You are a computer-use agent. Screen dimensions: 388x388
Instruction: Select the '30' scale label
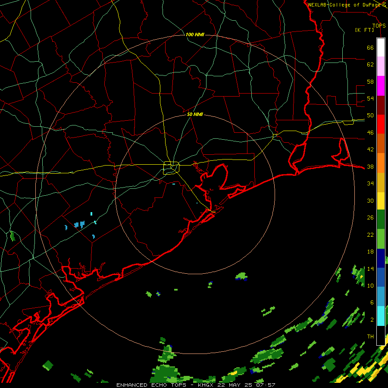point(370,200)
